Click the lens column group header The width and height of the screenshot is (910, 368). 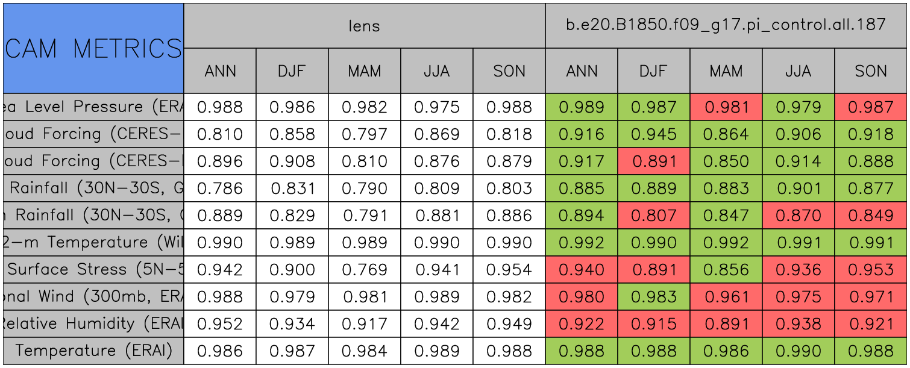pyautogui.click(x=364, y=26)
